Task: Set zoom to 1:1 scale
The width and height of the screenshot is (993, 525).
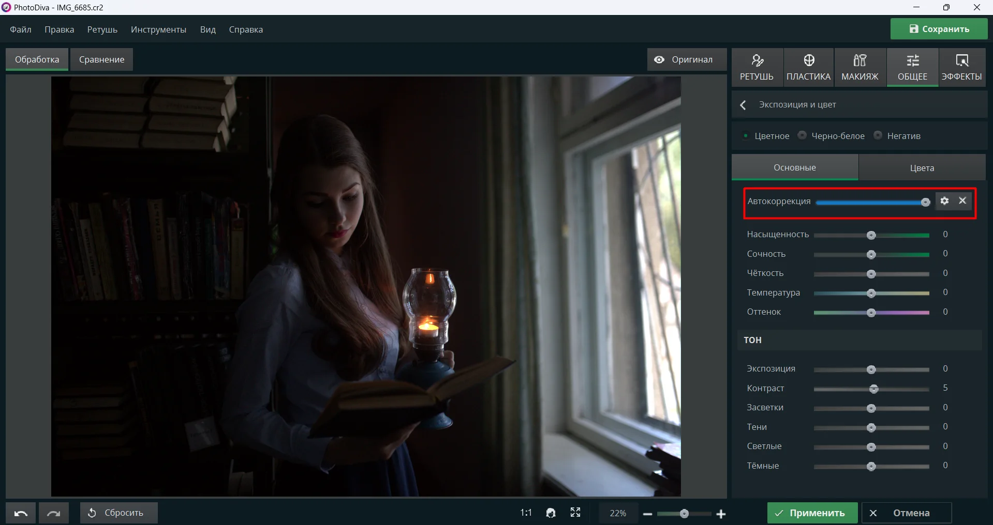Action: (526, 513)
